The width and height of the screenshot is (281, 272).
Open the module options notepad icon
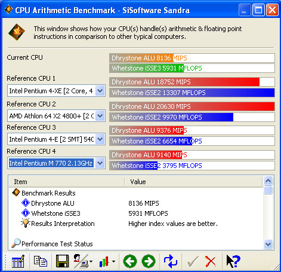pyautogui.click(x=18, y=261)
